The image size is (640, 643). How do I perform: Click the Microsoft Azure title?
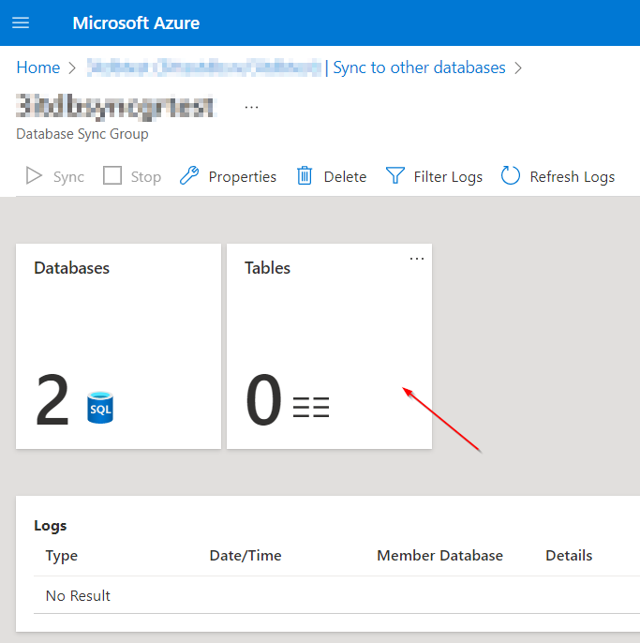click(x=136, y=22)
